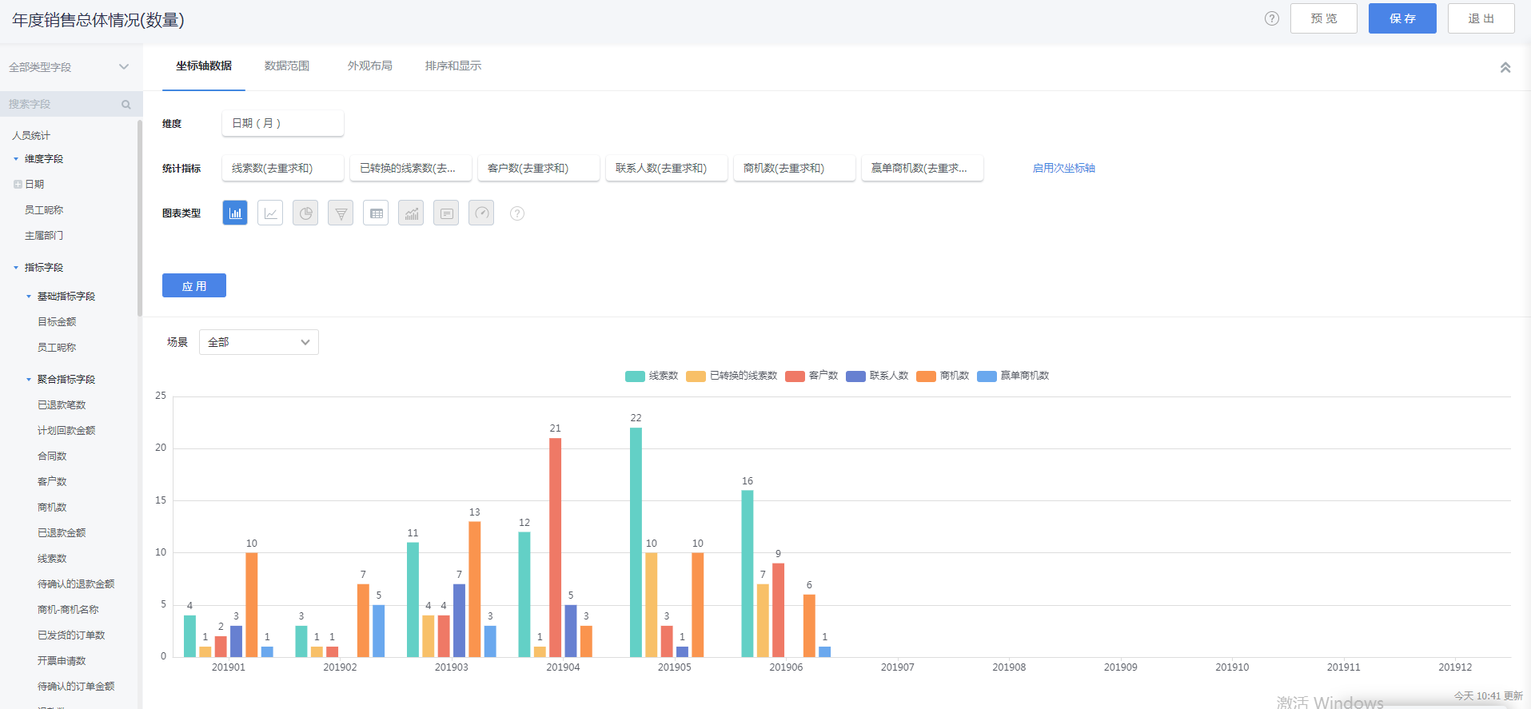Image resolution: width=1531 pixels, height=709 pixels.
Task: Collapse the settings panel with the double chevron
Action: [1505, 68]
